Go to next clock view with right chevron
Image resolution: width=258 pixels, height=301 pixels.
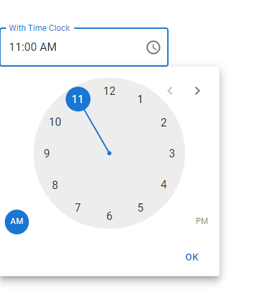point(197,91)
